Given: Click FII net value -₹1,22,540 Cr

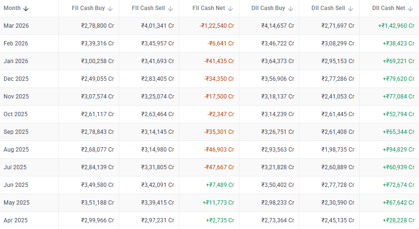Looking at the screenshot, I should (216, 26).
